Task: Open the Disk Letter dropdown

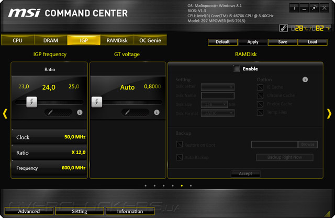Action: [x=218, y=87]
